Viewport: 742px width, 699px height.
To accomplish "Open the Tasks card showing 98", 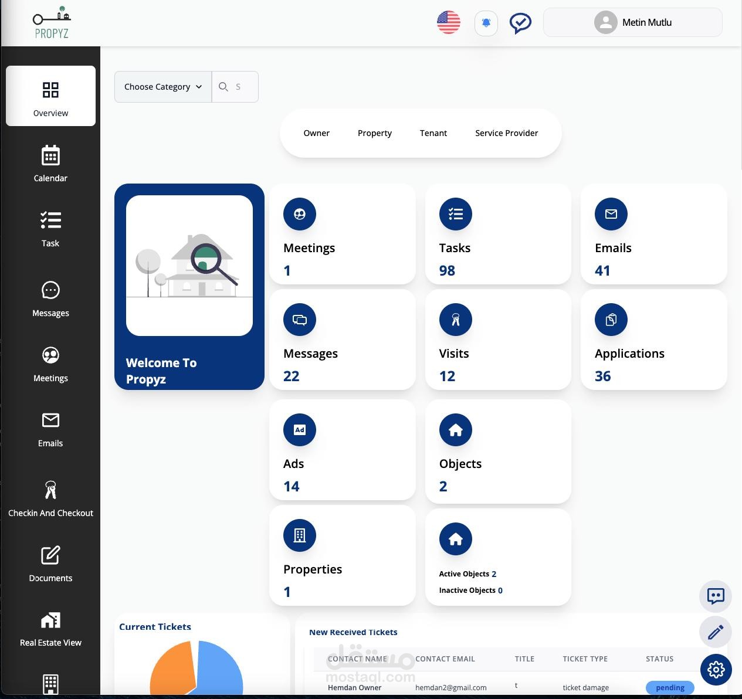I will click(497, 235).
